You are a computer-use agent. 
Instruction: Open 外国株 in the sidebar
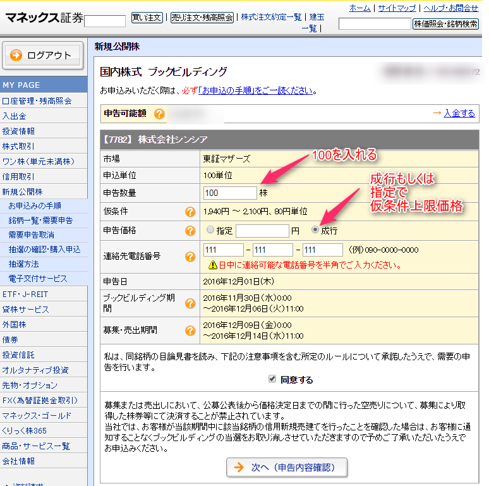[44, 324]
